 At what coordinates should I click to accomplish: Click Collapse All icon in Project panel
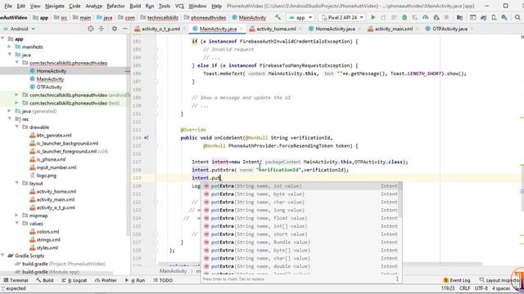coord(101,29)
